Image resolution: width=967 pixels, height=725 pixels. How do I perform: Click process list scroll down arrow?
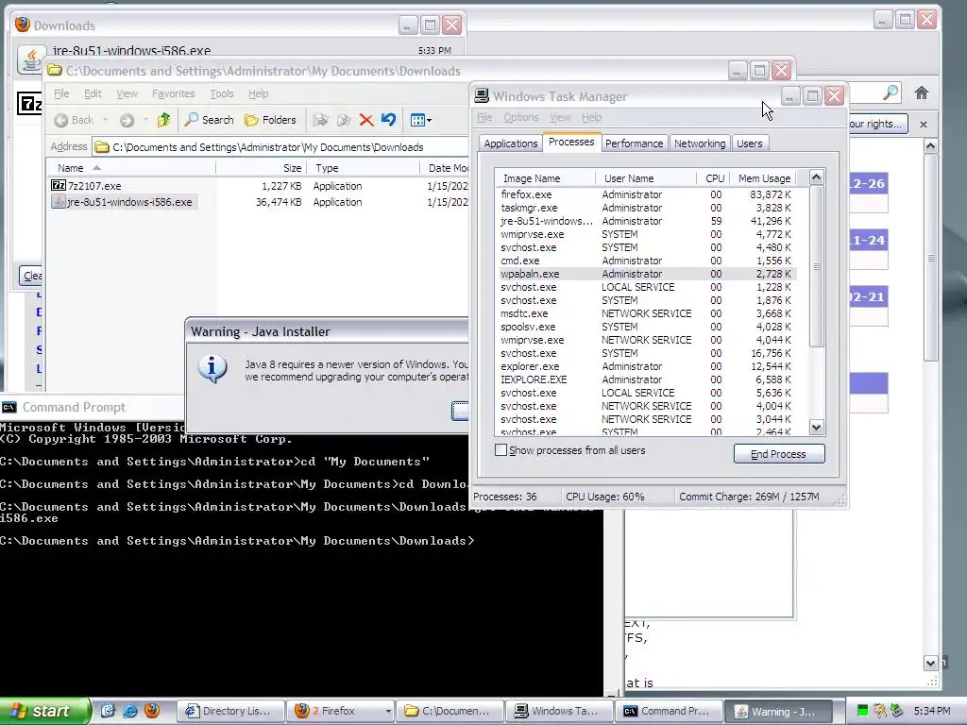pyautogui.click(x=816, y=427)
